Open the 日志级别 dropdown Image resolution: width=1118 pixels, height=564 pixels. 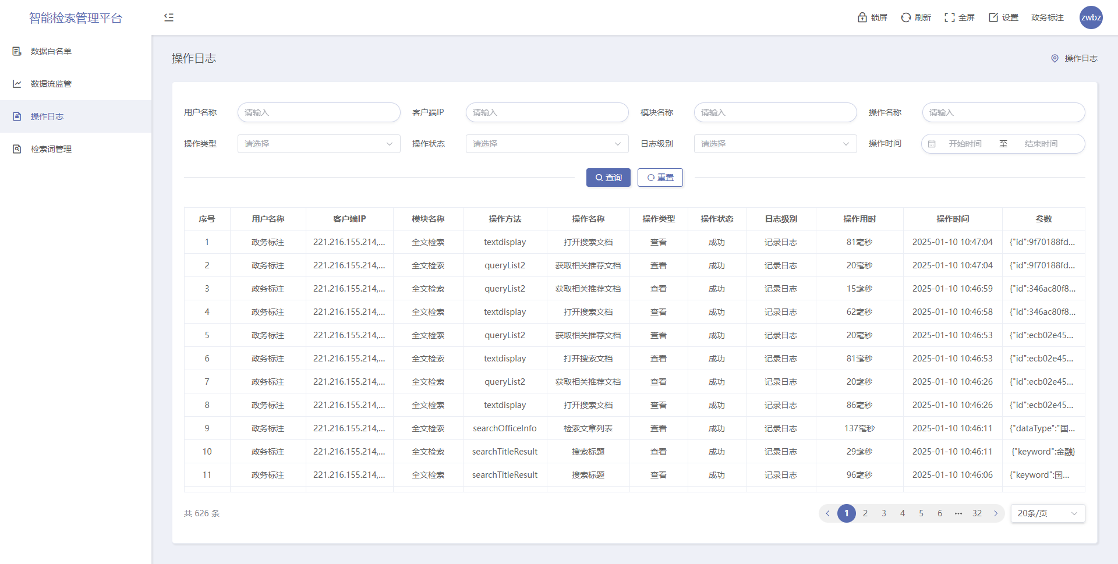775,144
